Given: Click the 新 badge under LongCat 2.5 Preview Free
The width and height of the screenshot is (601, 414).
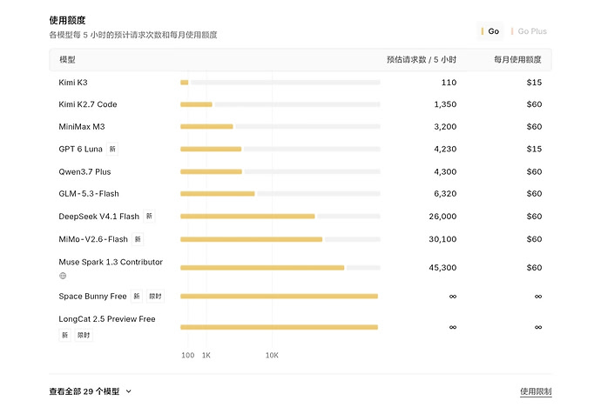Looking at the screenshot, I should click(64, 335).
